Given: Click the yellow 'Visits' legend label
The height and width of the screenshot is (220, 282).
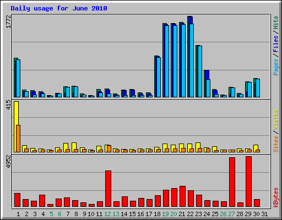Looking at the screenshot, I should 275,119.
